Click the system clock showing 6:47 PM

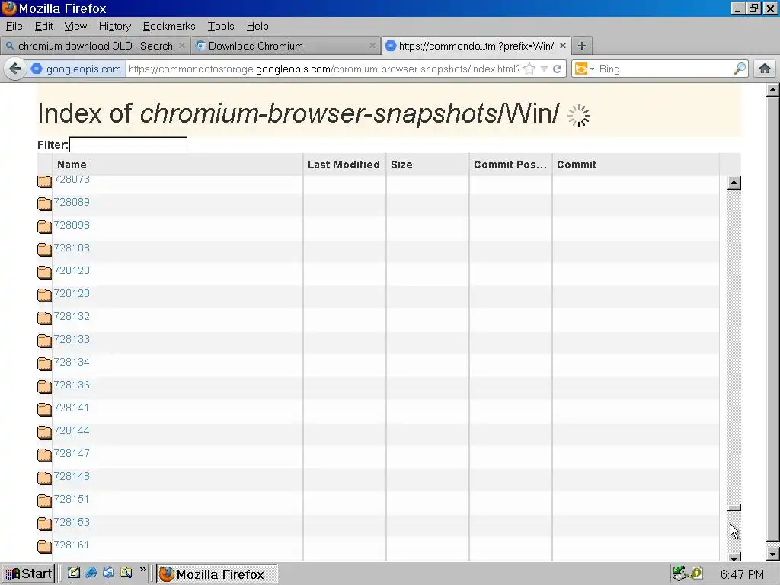coord(742,574)
